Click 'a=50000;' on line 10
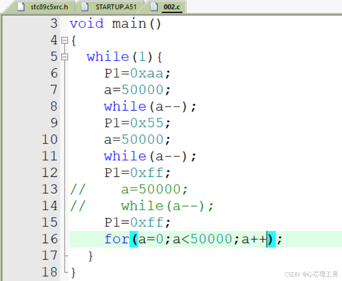342x281 pixels. click(137, 140)
